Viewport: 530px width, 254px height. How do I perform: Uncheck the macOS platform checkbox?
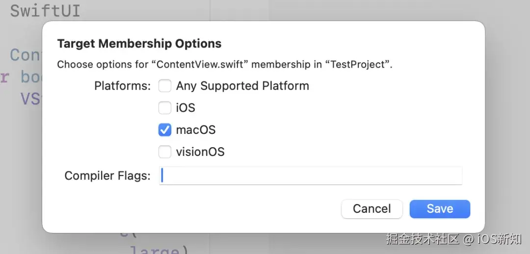click(165, 130)
